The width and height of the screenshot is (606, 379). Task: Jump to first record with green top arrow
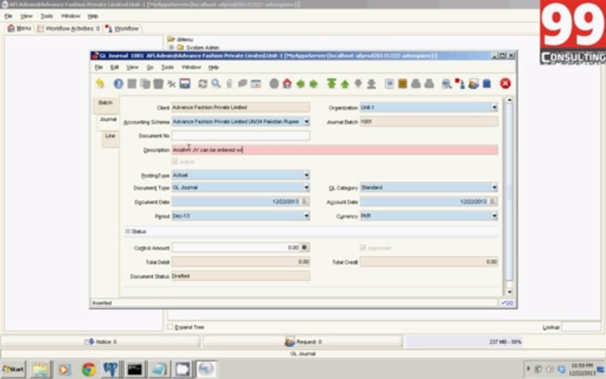[331, 84]
